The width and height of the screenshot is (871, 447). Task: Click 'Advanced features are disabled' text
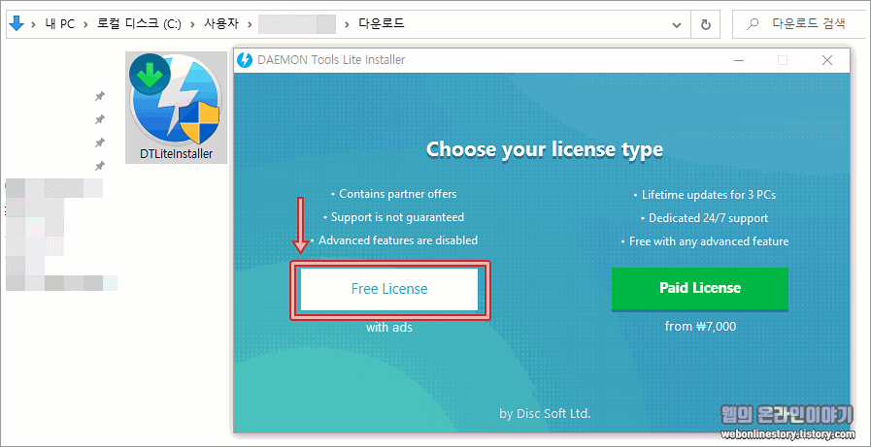tap(398, 240)
